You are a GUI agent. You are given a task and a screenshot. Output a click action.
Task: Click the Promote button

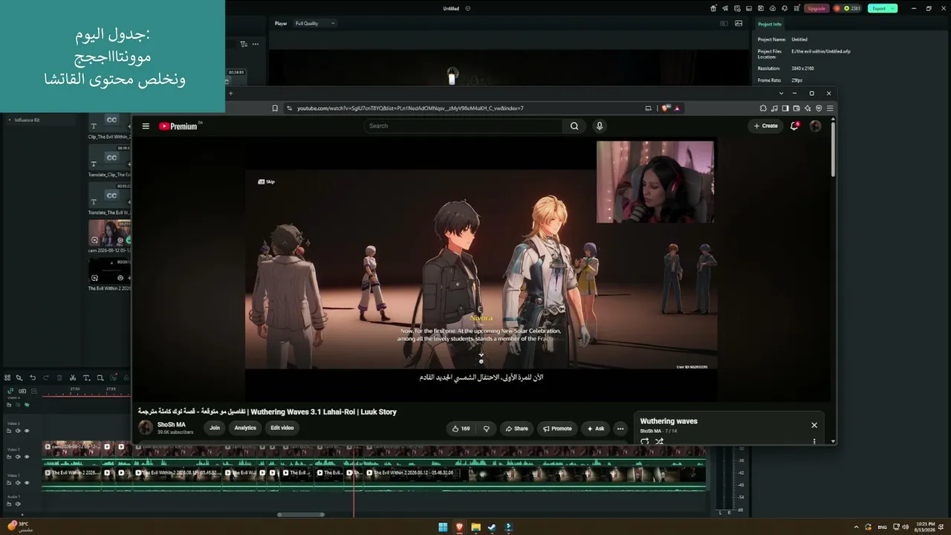point(557,428)
